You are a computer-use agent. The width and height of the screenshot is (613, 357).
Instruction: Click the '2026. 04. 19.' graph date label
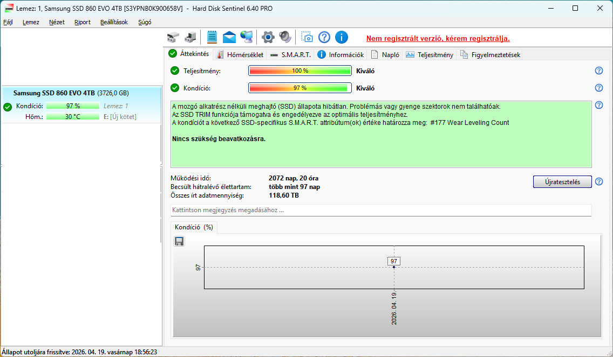coord(394,308)
